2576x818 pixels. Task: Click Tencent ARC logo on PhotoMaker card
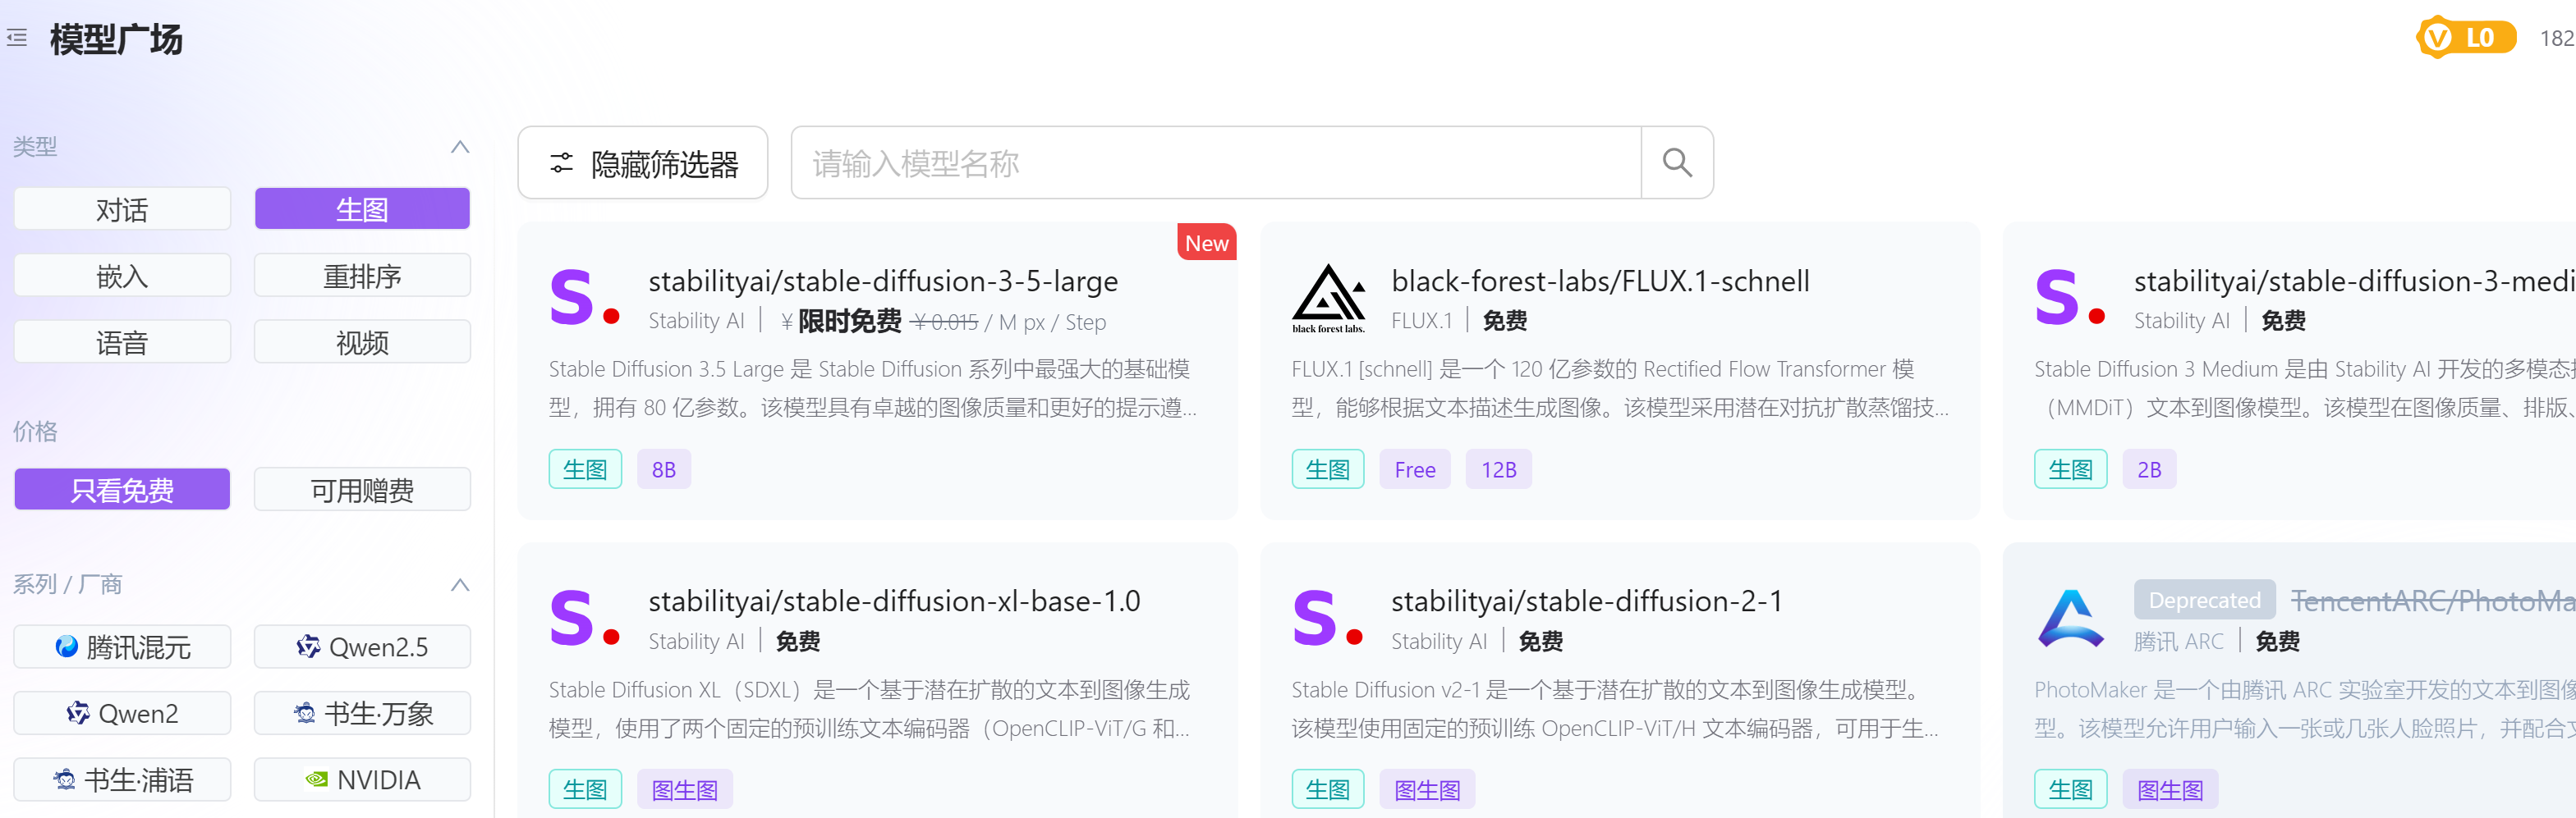coord(2070,617)
